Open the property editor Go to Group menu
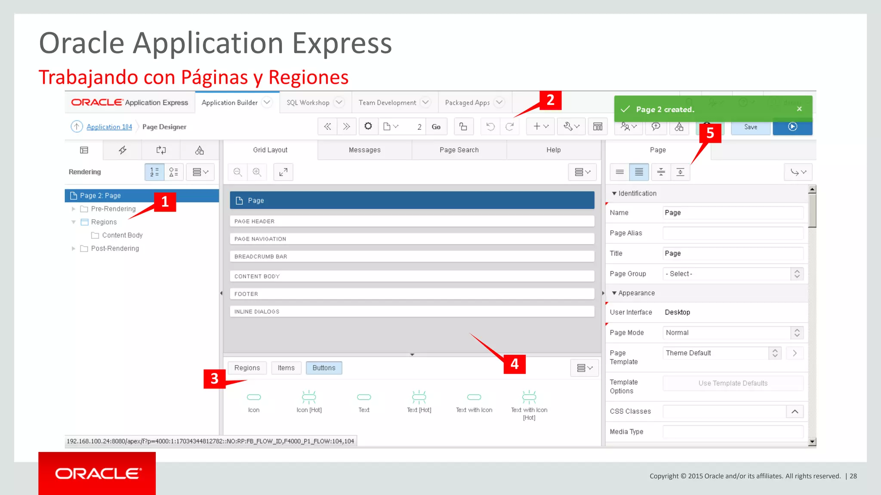Screen dimensions: 881x495 click(798, 172)
